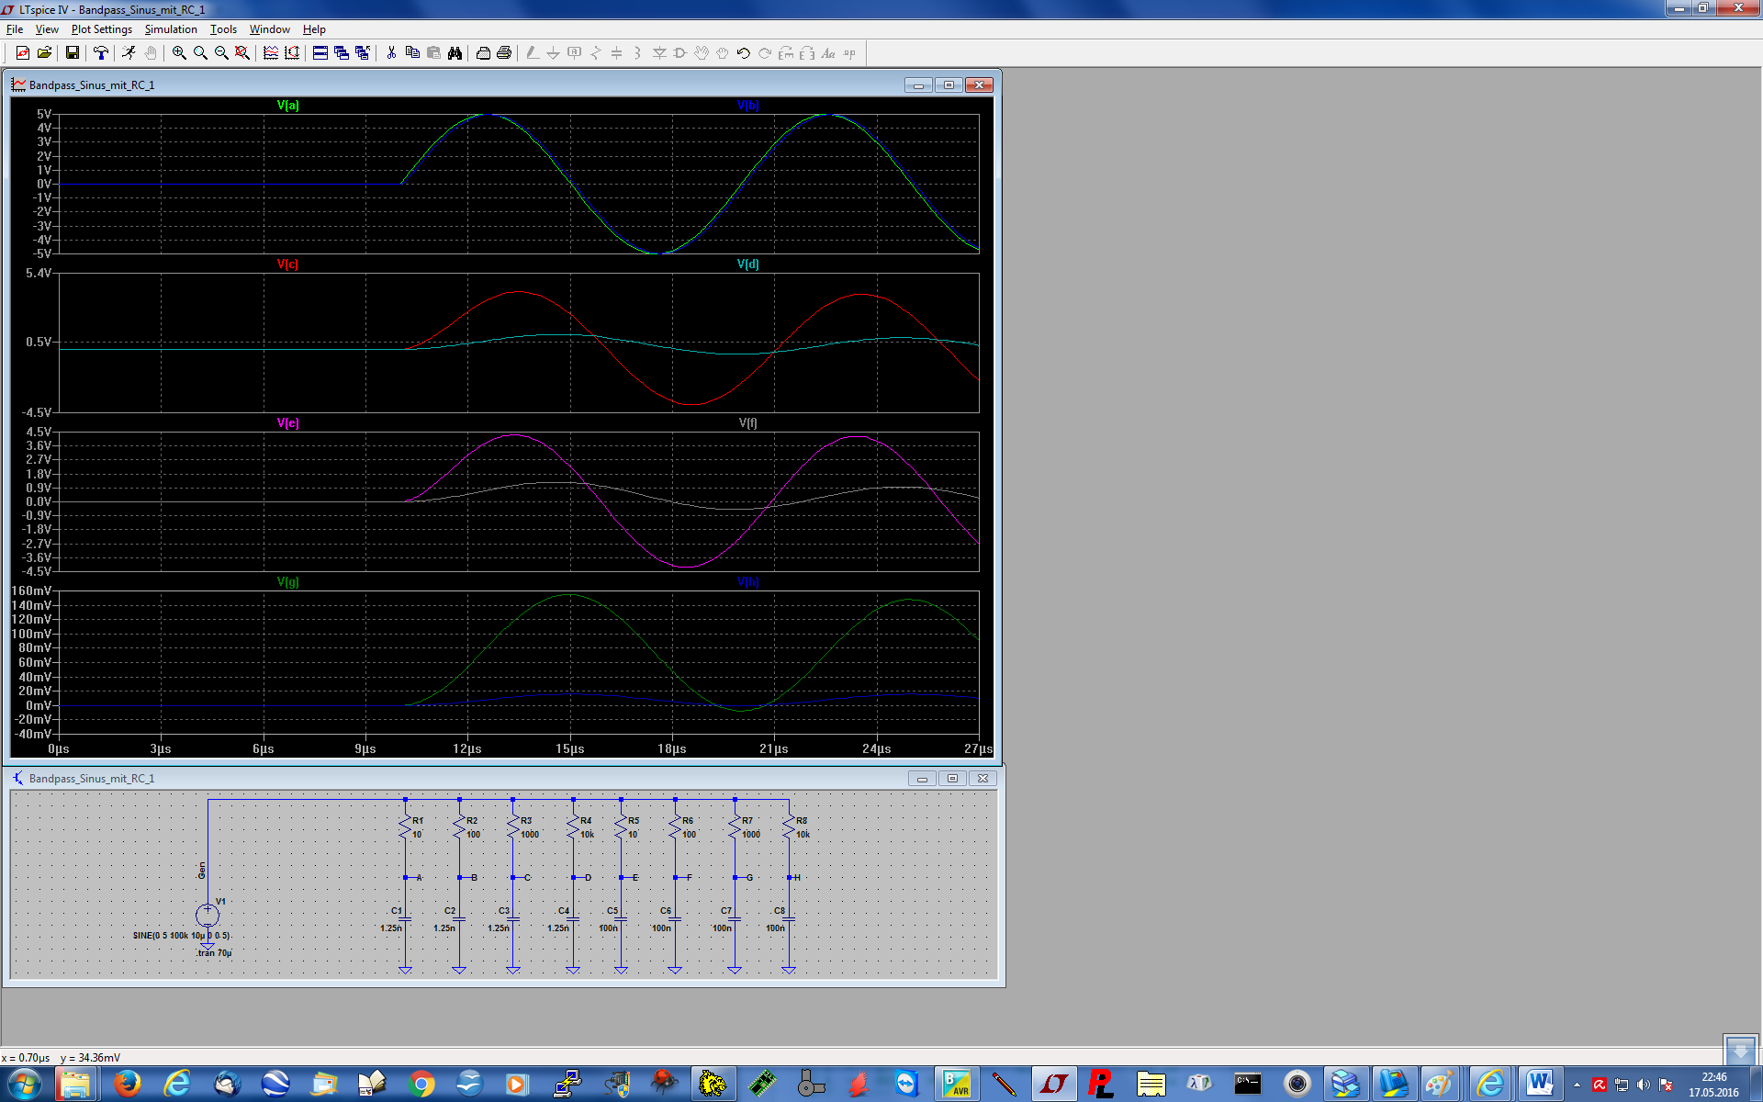Click the V(a) trace label
1763x1102 pixels.
click(x=287, y=106)
